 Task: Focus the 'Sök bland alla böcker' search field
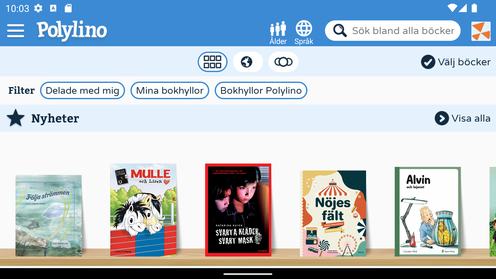coord(393,31)
